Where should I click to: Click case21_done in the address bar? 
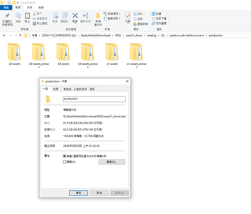134,36
